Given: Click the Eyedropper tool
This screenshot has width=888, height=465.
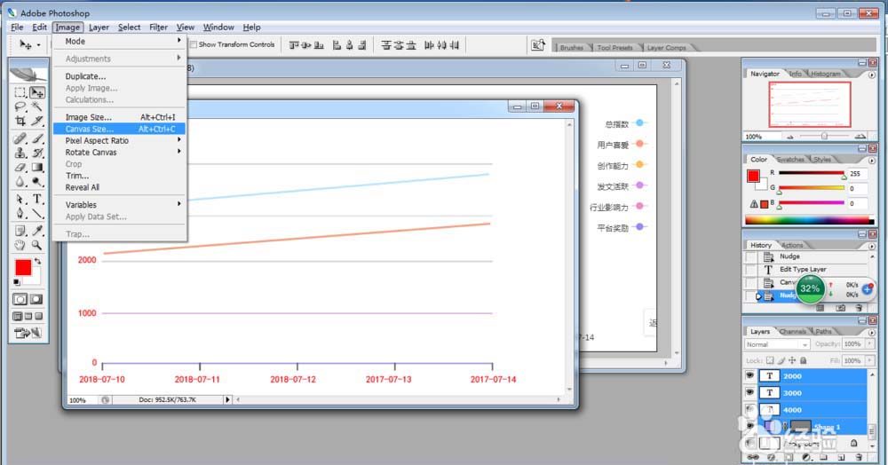Looking at the screenshot, I should [x=37, y=230].
